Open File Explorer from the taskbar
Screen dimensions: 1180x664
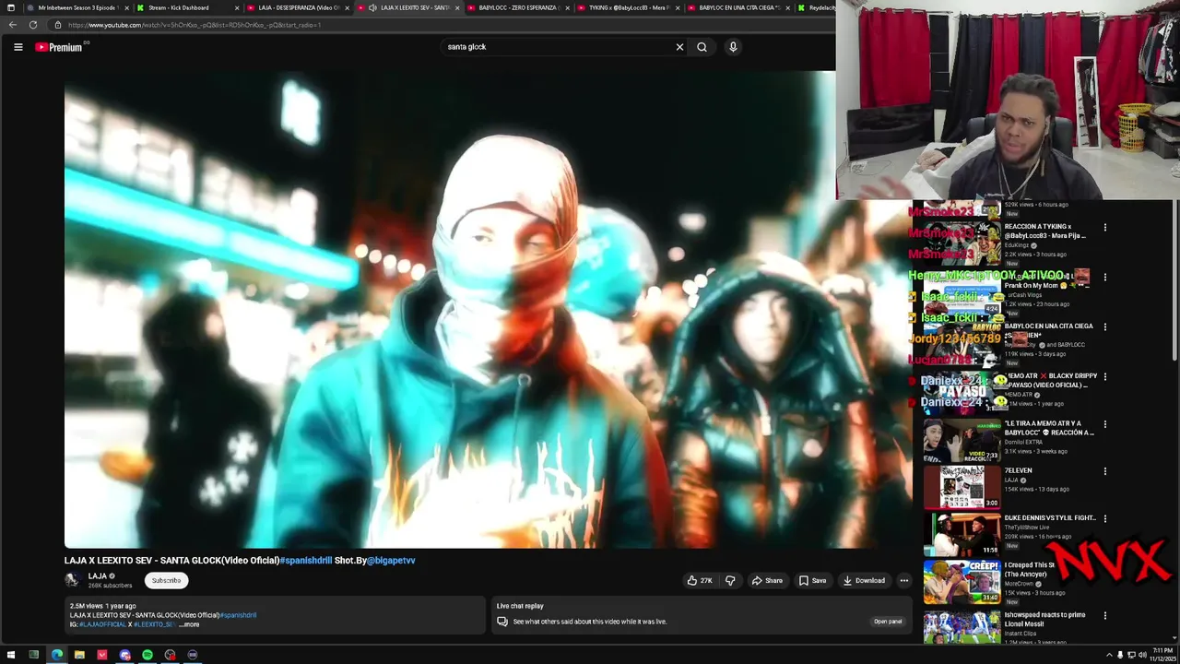click(79, 655)
